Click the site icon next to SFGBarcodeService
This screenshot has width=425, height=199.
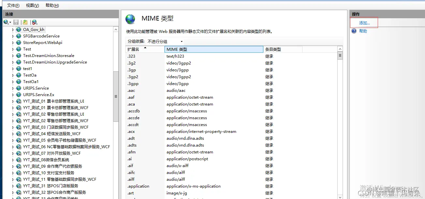coord(19,36)
